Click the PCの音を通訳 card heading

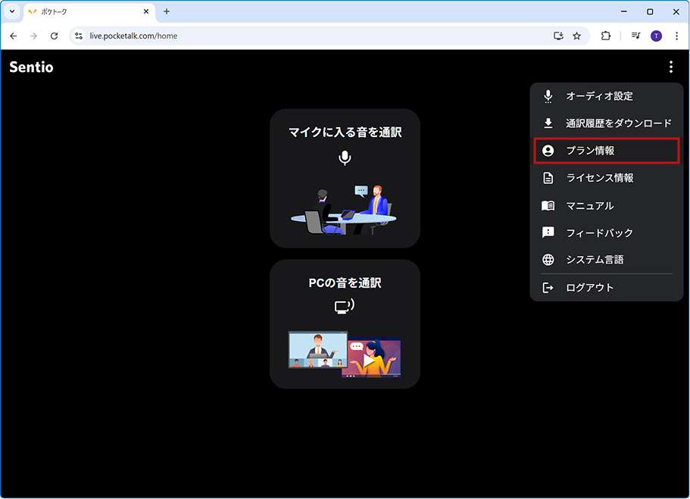[345, 283]
